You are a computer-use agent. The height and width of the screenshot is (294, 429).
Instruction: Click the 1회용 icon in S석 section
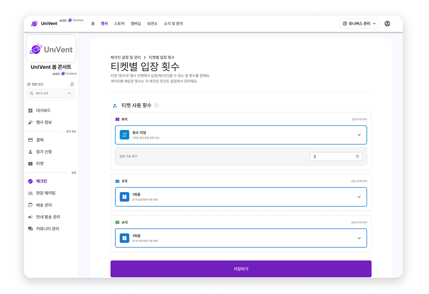125,197
